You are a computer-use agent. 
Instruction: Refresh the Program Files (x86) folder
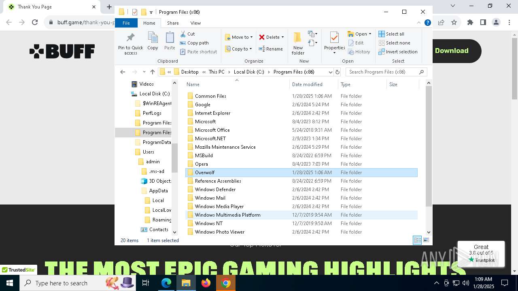tap(338, 72)
